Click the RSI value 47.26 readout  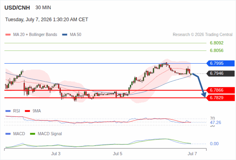216,122
